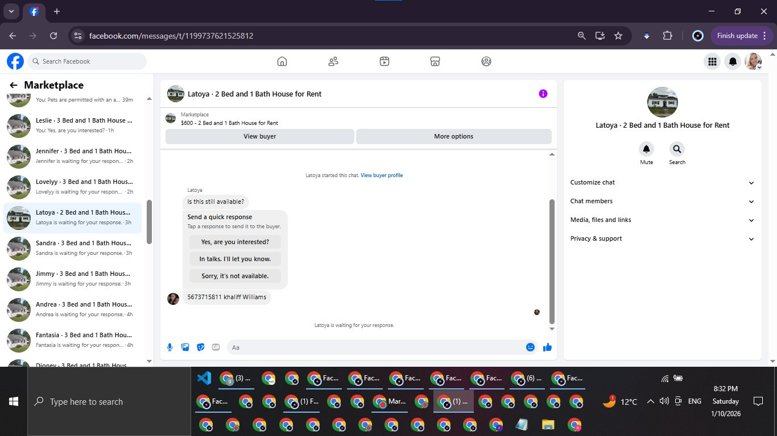777x436 pixels.
Task: Open the notifications bell in header
Action: click(x=733, y=61)
